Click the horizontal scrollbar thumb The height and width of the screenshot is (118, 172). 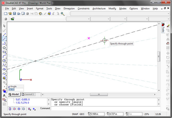click(99, 94)
